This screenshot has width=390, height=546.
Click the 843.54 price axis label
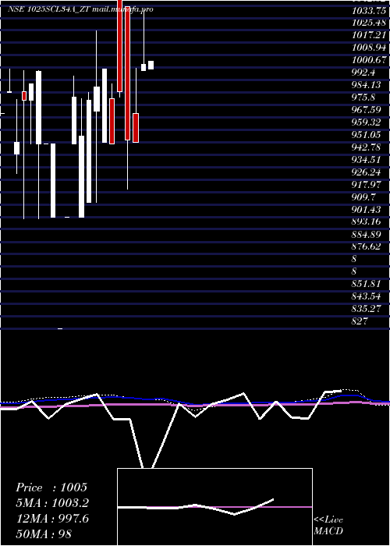(366, 296)
